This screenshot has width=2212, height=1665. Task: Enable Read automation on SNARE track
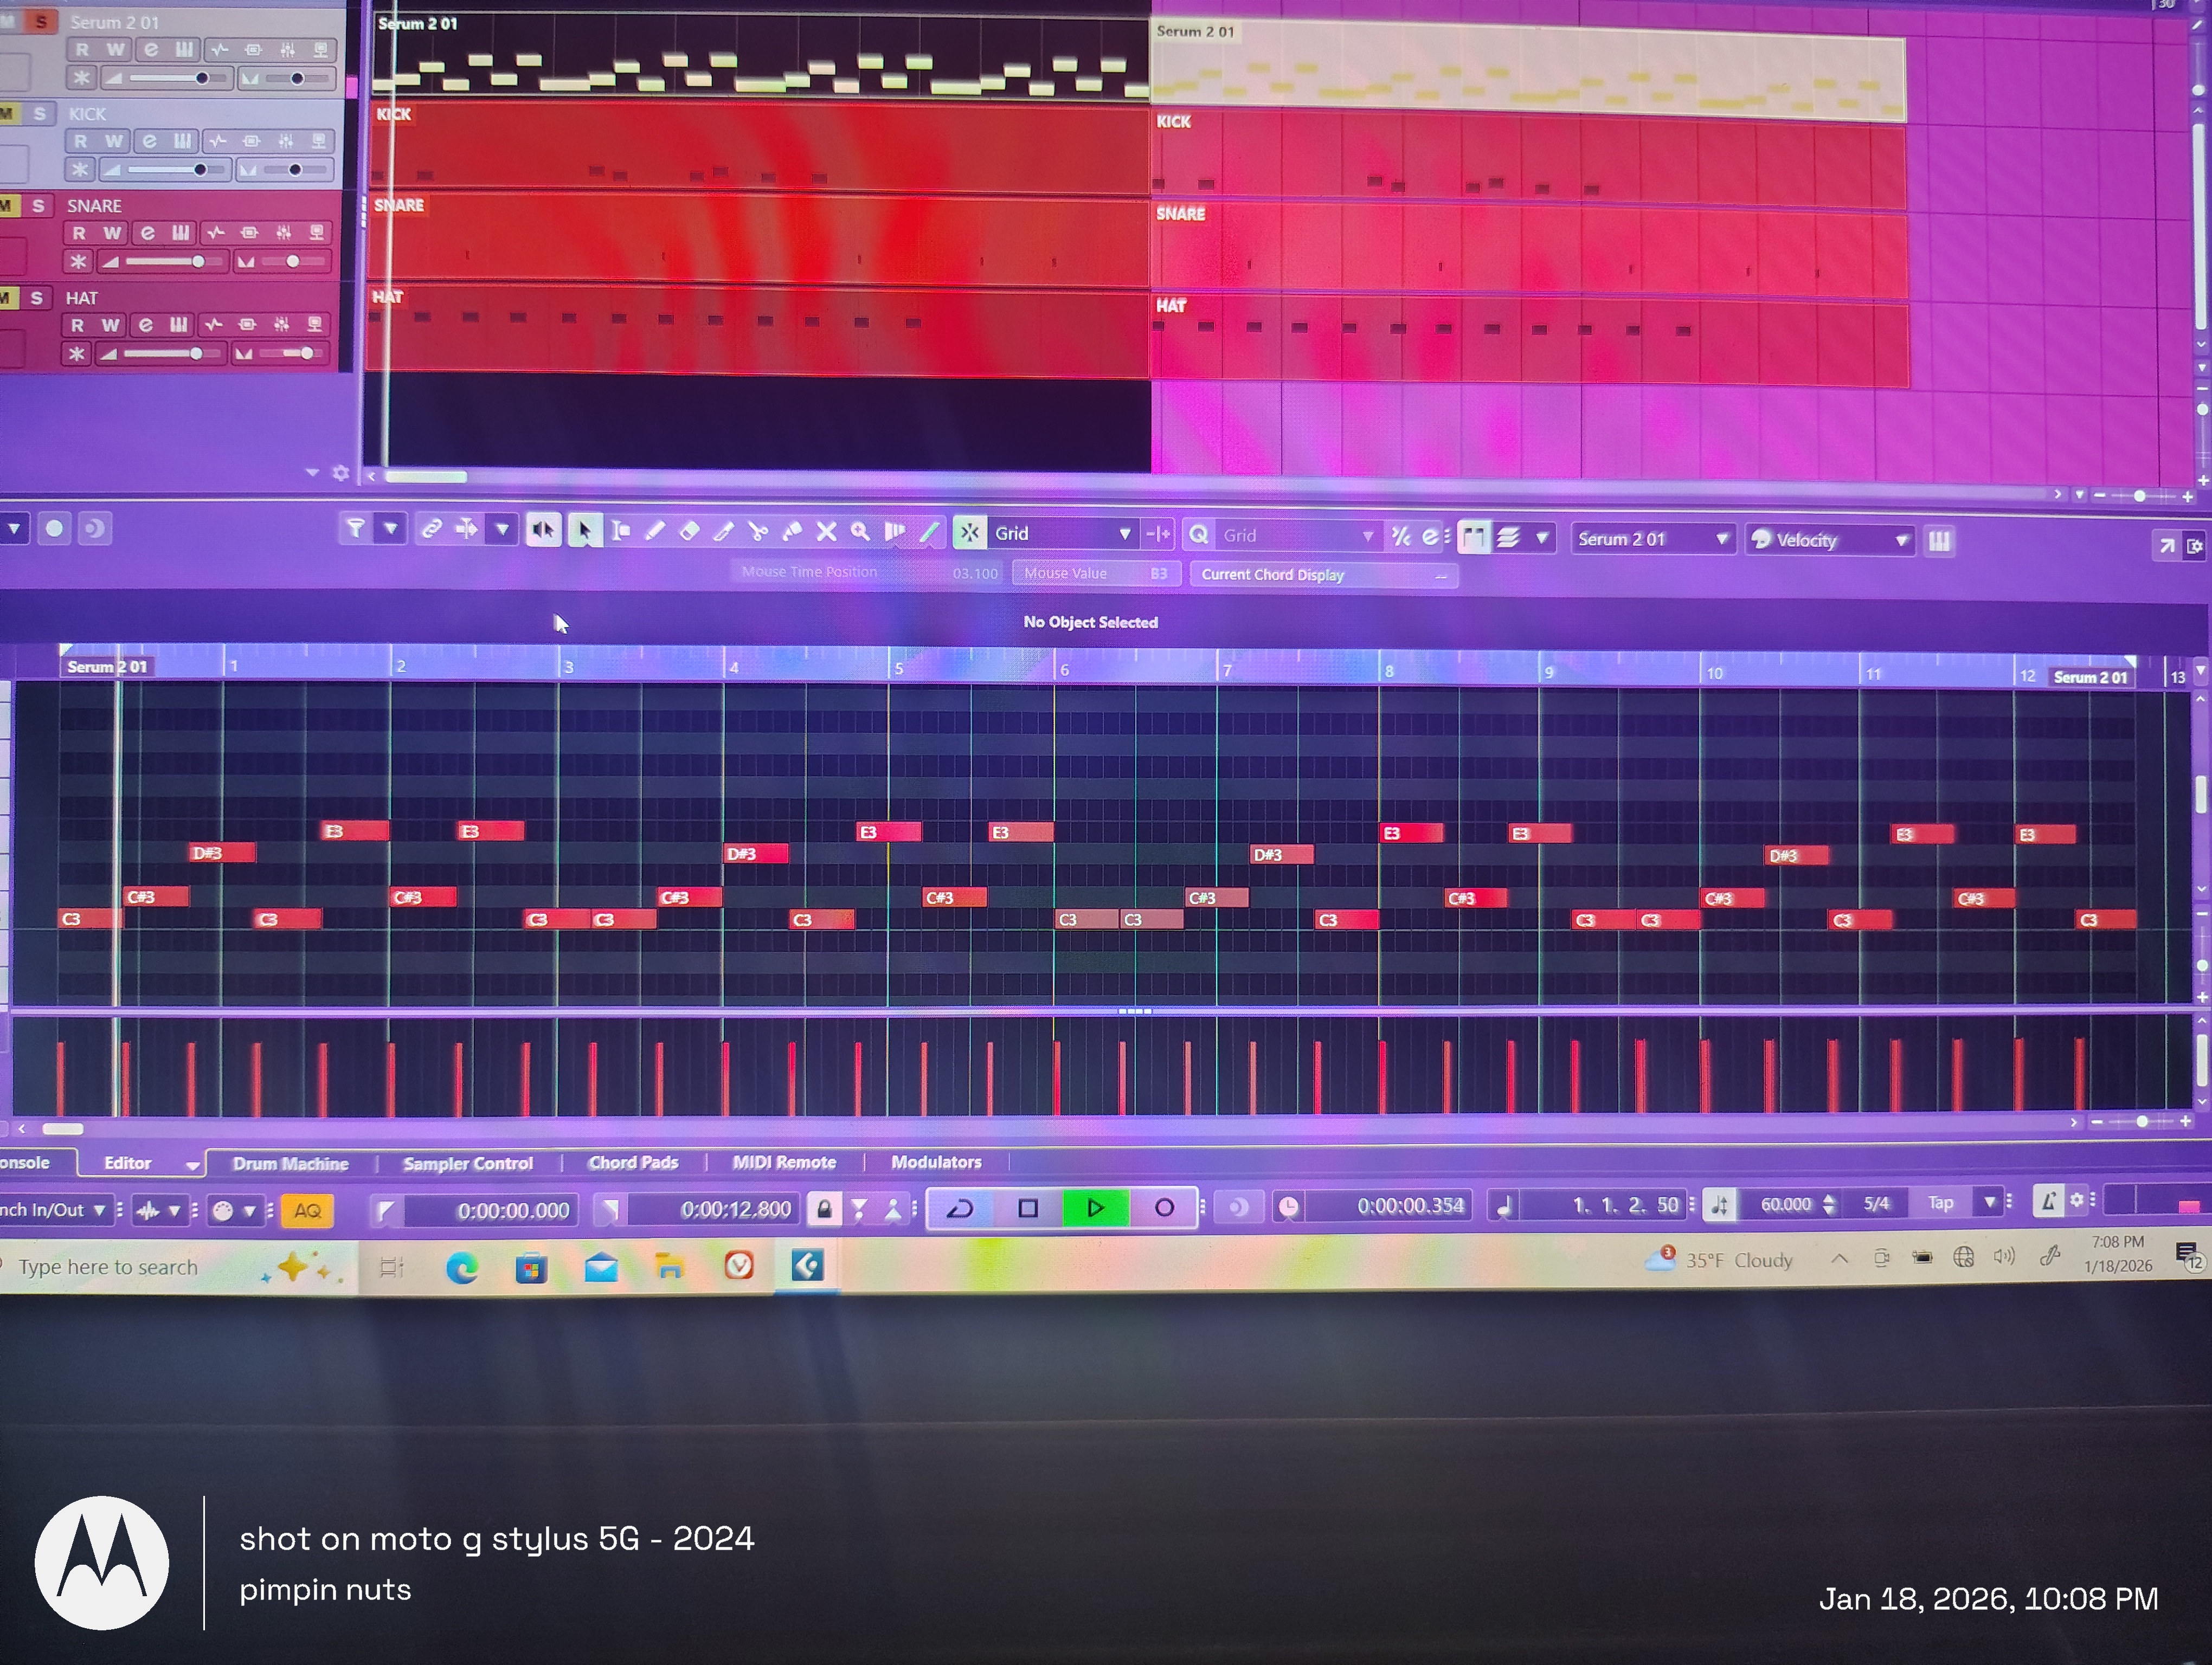tap(79, 233)
